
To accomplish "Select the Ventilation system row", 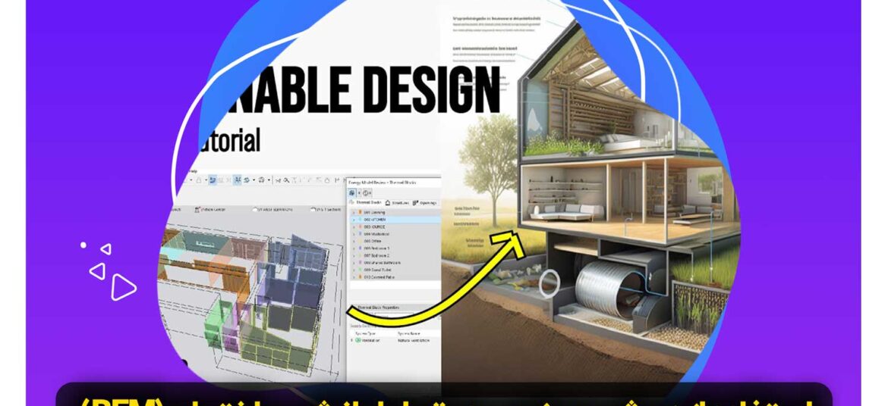I will pos(395,340).
